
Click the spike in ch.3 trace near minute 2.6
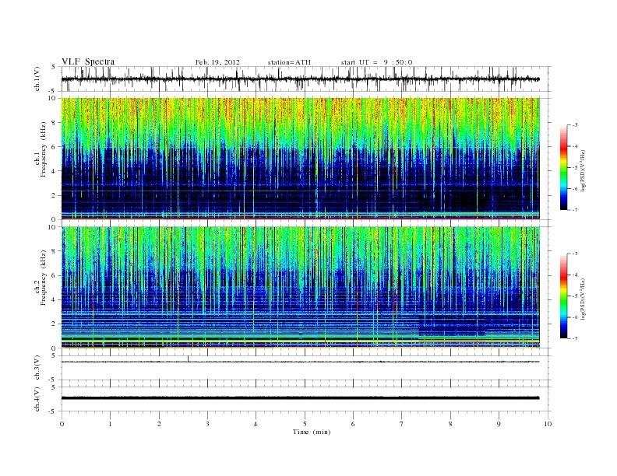click(x=188, y=359)
